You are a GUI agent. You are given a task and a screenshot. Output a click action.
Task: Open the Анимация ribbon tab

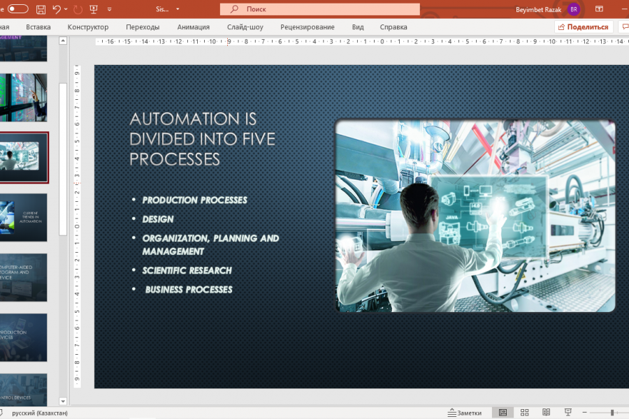coord(193,27)
